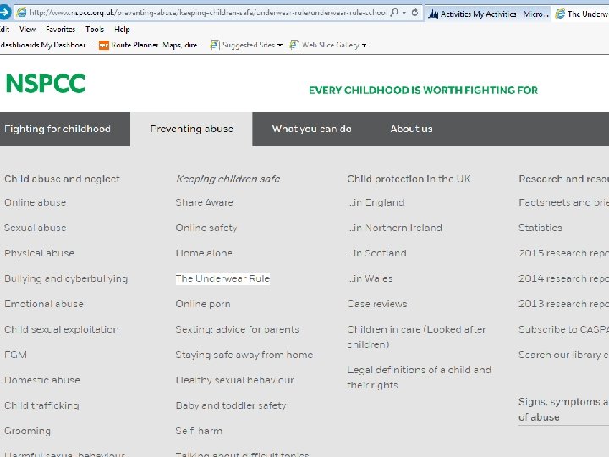Click the Suggested Sites favorite icon
The image size is (609, 457).
pos(214,45)
